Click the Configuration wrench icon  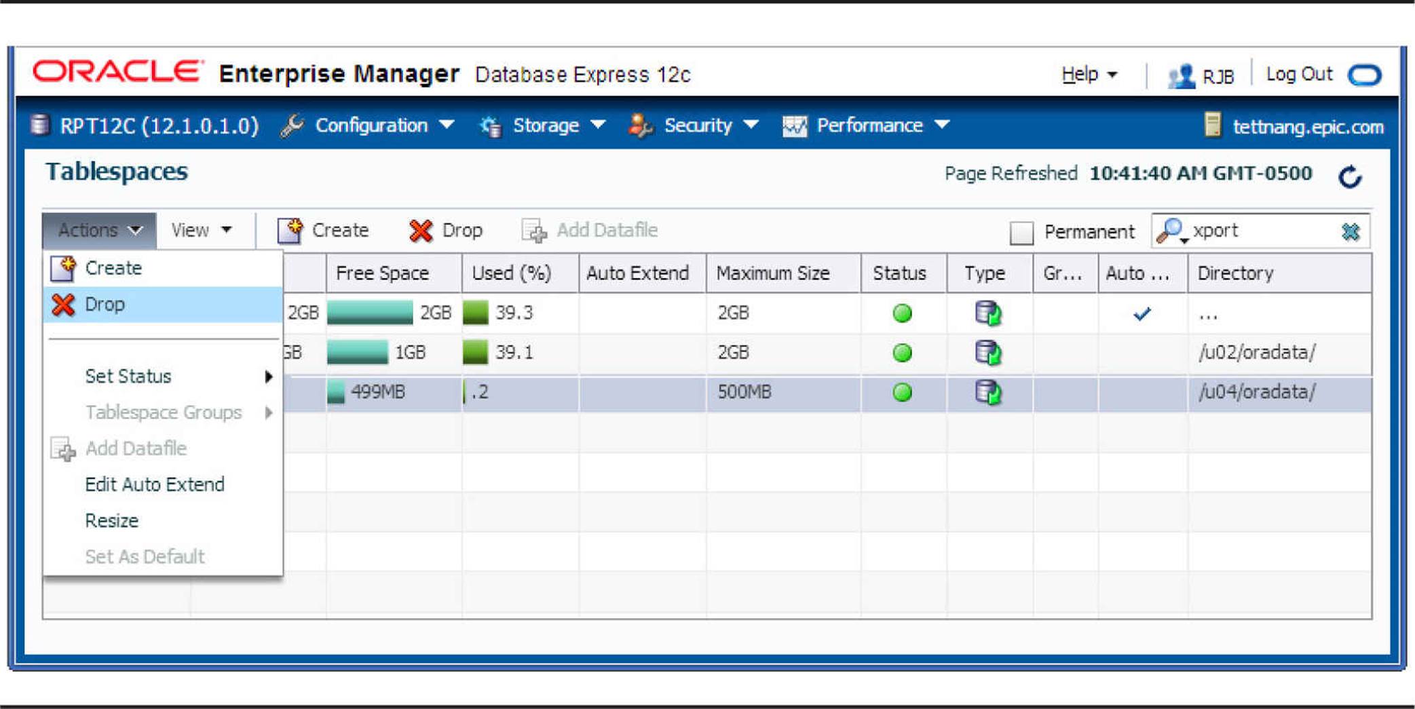click(x=293, y=126)
